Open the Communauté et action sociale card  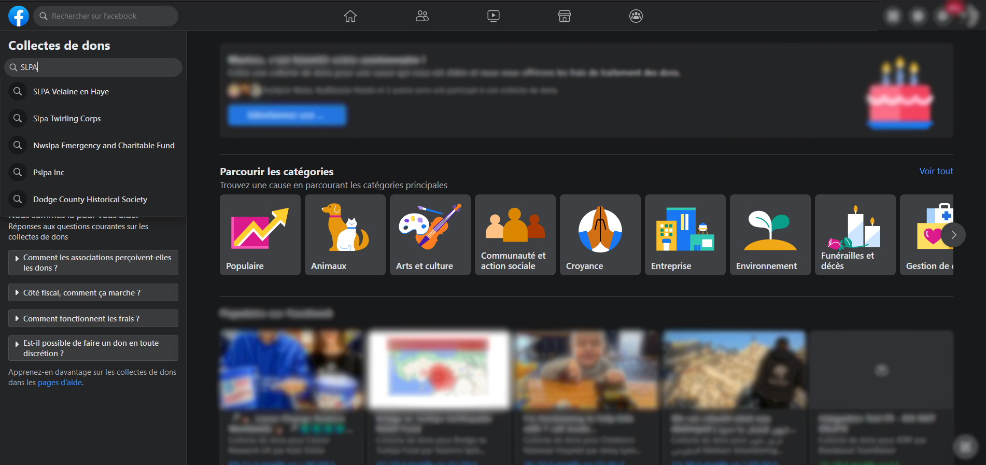[515, 235]
